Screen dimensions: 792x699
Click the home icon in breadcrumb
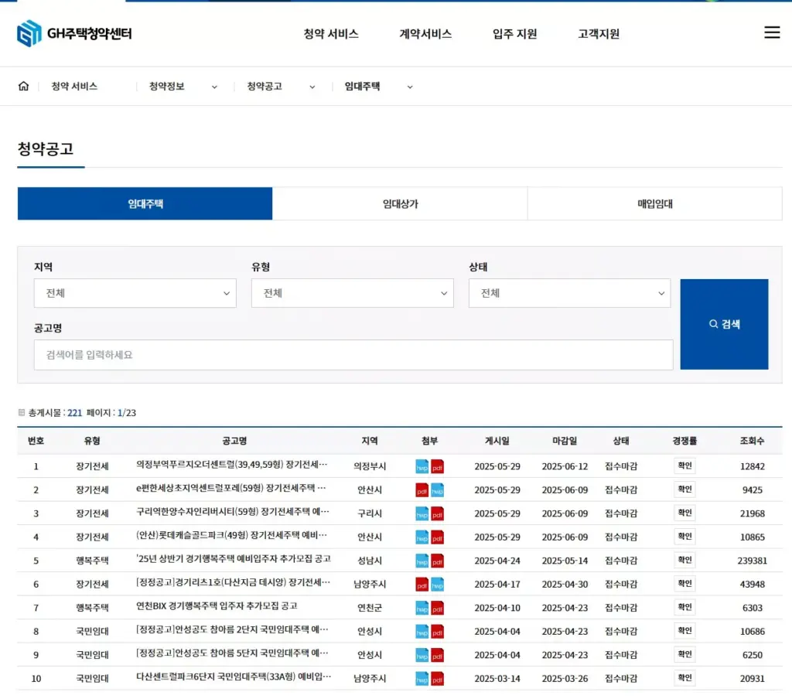coord(23,86)
